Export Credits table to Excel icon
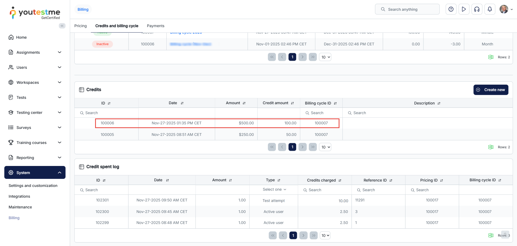Viewport: 517px width, 246px height. tap(491, 147)
